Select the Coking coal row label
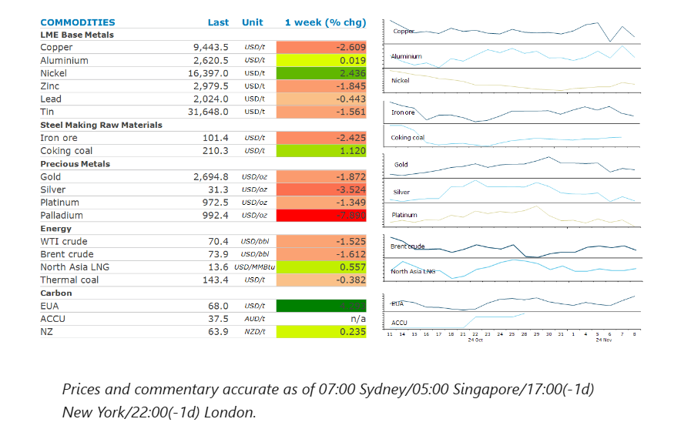This screenshot has height=439, width=691. 66,151
